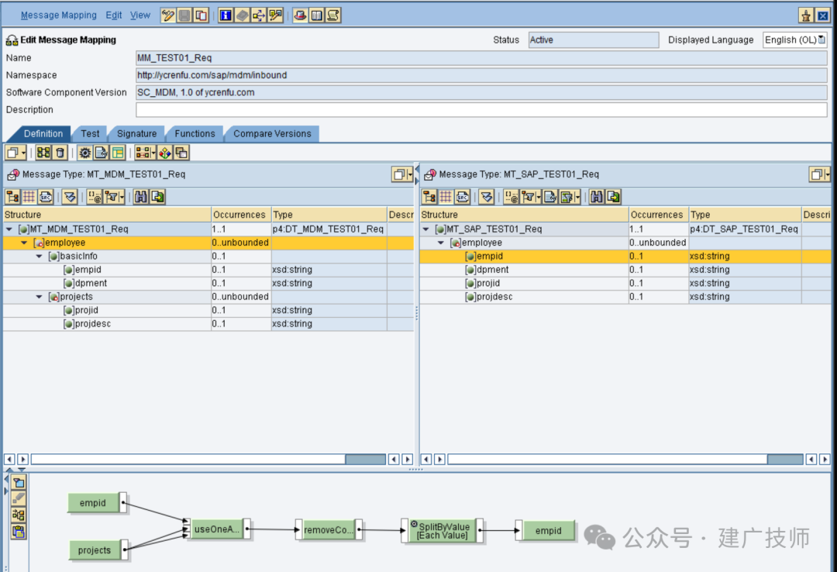Screen dimensions: 837x572
Task: Click the SplitByValue function box
Action: coord(443,530)
